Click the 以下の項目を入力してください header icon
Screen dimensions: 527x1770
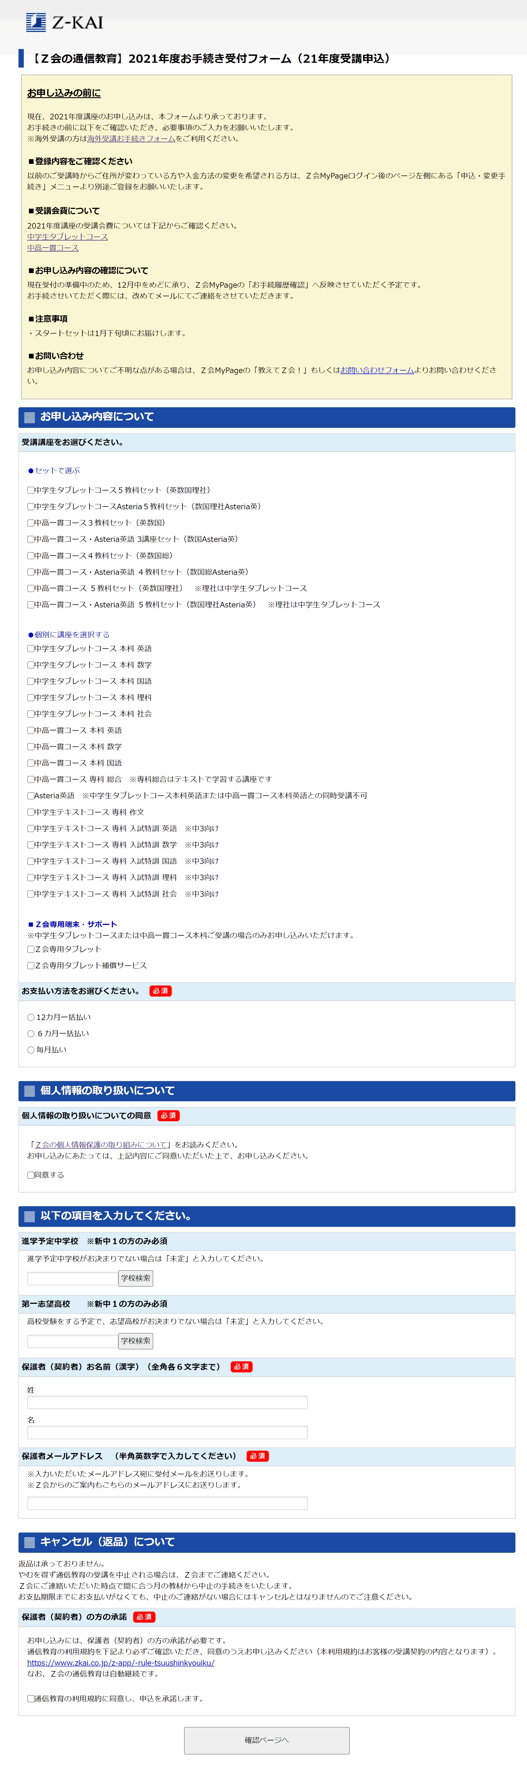pyautogui.click(x=30, y=1216)
